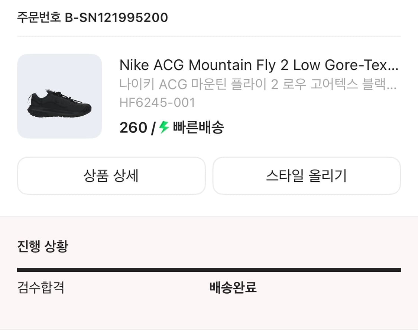This screenshot has width=418, height=330.
Task: Open the truncated Nike ACG product title
Action: click(258, 65)
